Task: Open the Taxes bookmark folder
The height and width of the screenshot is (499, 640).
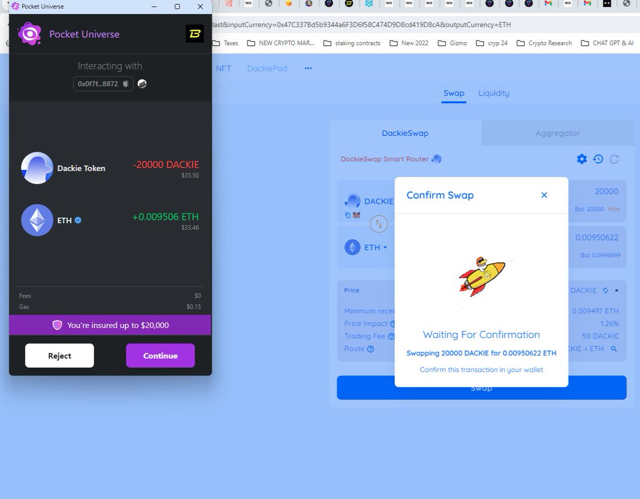Action: click(225, 43)
